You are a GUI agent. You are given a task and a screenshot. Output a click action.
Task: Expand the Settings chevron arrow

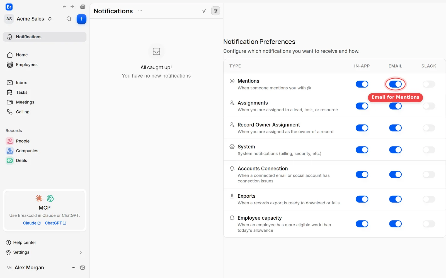pos(81,252)
